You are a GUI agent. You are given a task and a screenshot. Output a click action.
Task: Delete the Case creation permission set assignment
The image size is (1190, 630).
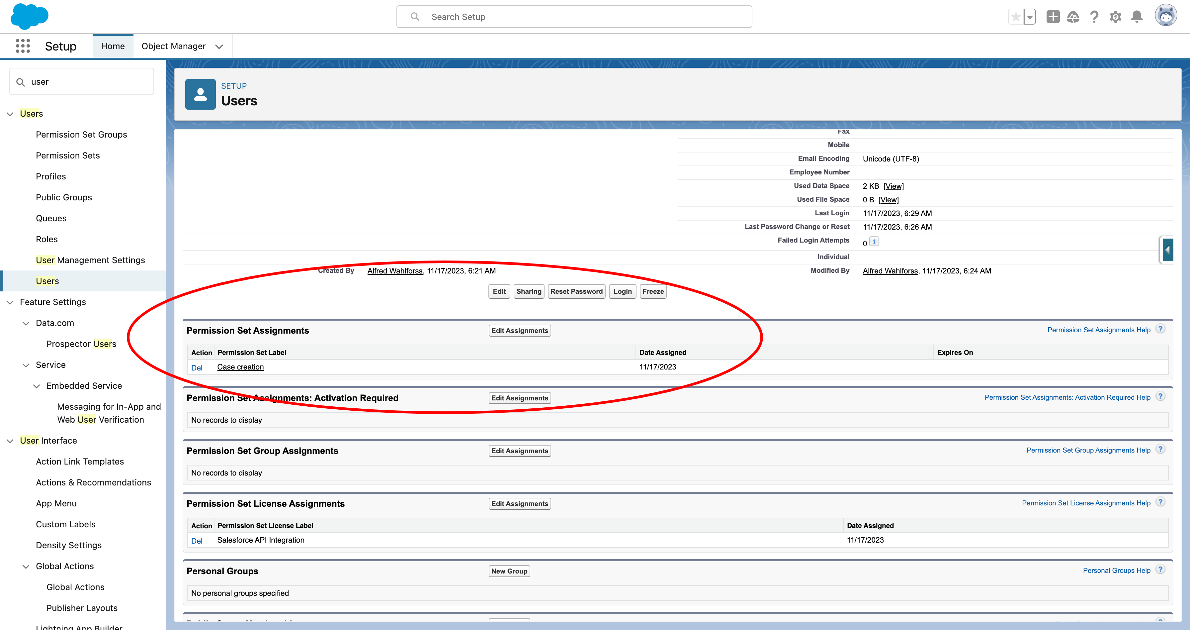[x=197, y=368]
